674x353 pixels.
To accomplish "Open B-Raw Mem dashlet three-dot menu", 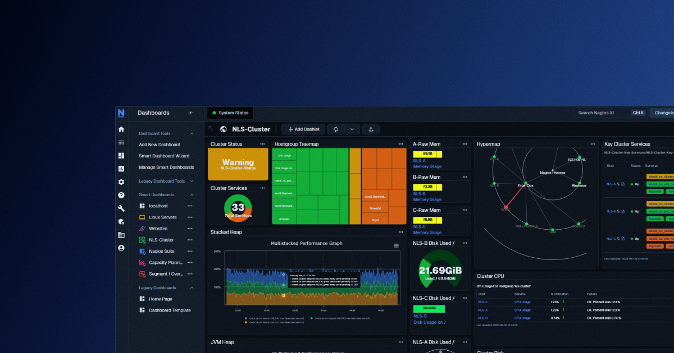I will pos(465,177).
